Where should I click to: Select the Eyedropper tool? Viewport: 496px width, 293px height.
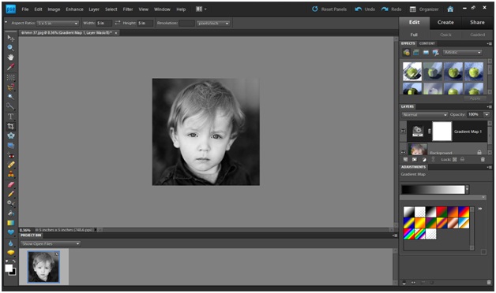[11, 67]
